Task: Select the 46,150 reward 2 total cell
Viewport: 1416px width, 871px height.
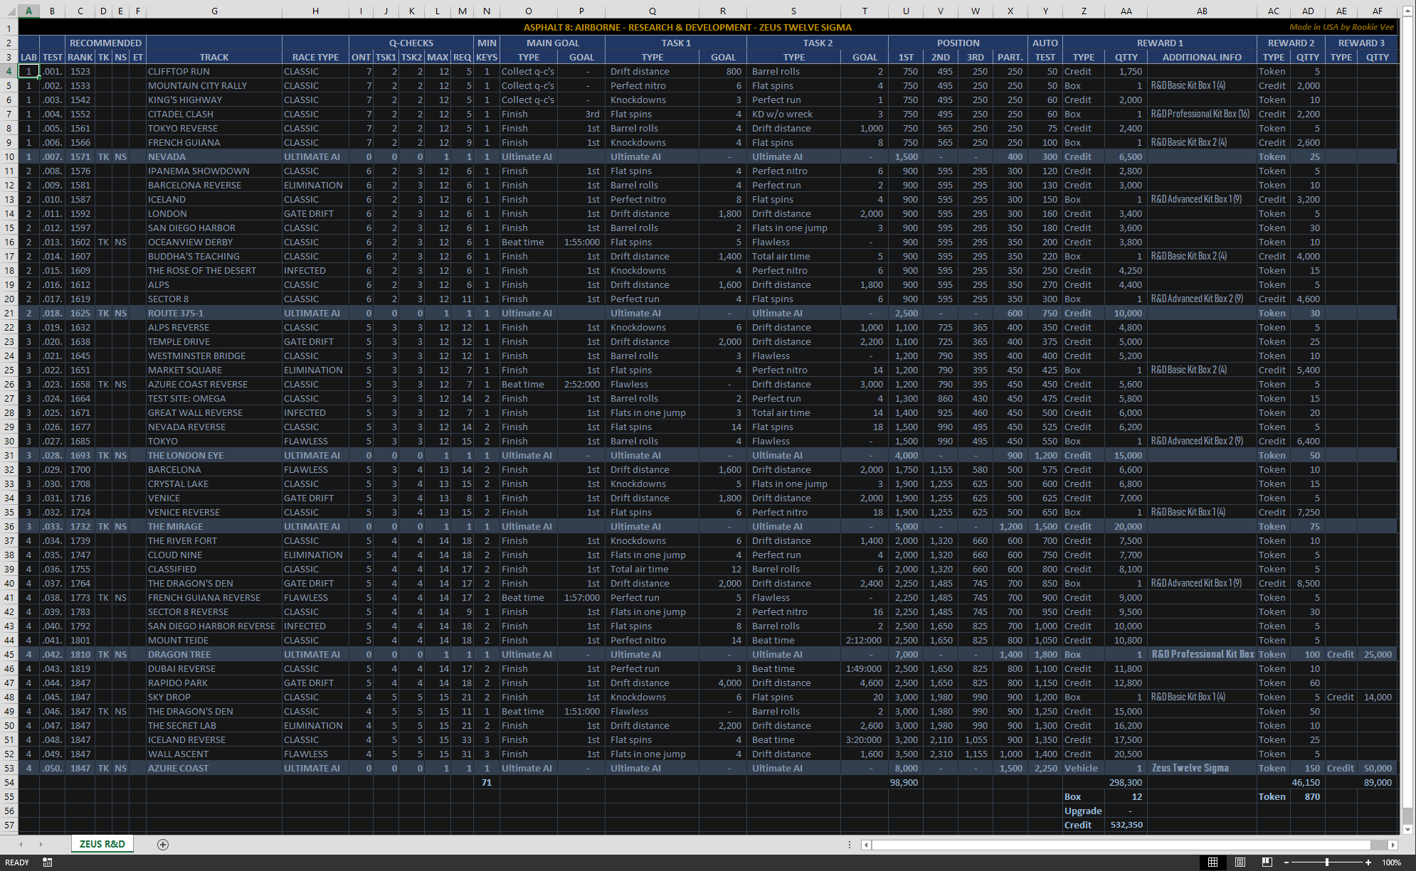Action: coord(1308,782)
